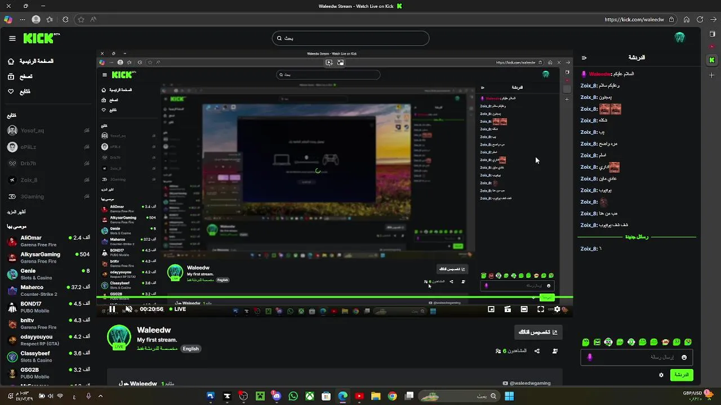Click Waleedw username in chat
This screenshot has height=405, width=721.
pyautogui.click(x=600, y=74)
